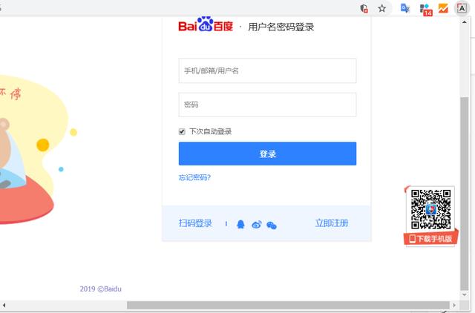This screenshot has height=313, width=475.
Task: Open the orange chart extension icon
Action: click(x=443, y=8)
